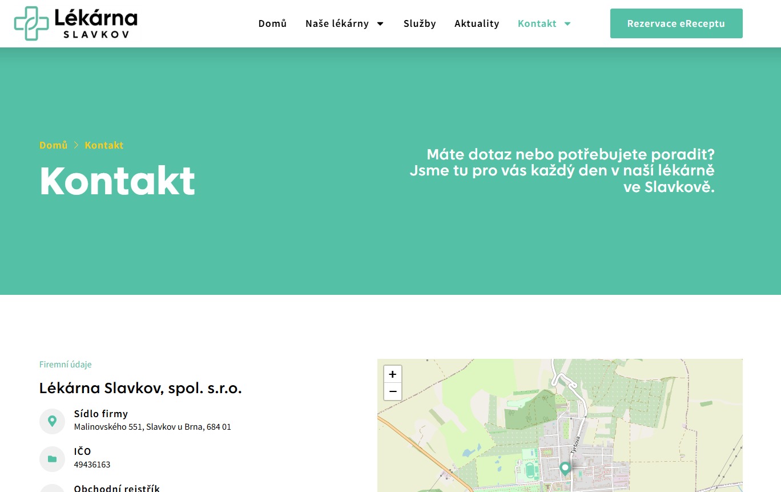Open the Aktuality page from navigation
The width and height of the screenshot is (781, 492).
(x=477, y=23)
